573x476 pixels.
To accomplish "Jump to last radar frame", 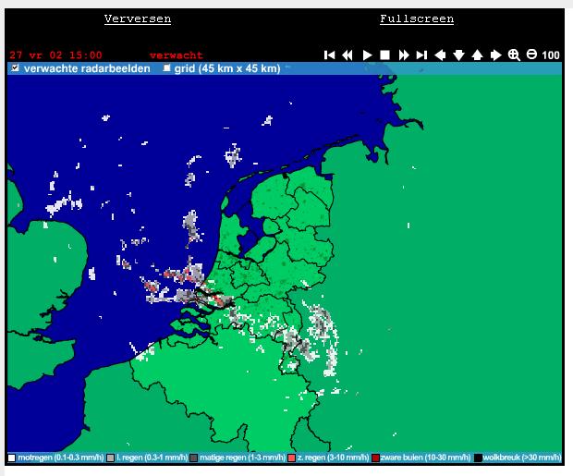I will [421, 55].
